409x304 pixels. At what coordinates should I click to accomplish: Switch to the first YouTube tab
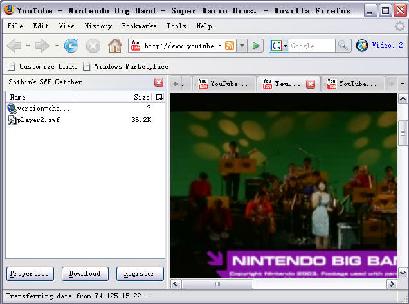(x=224, y=84)
